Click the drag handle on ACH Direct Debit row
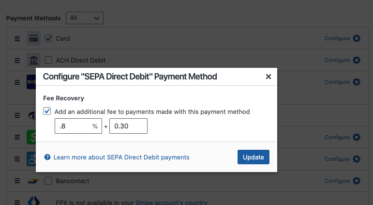 click(x=17, y=61)
